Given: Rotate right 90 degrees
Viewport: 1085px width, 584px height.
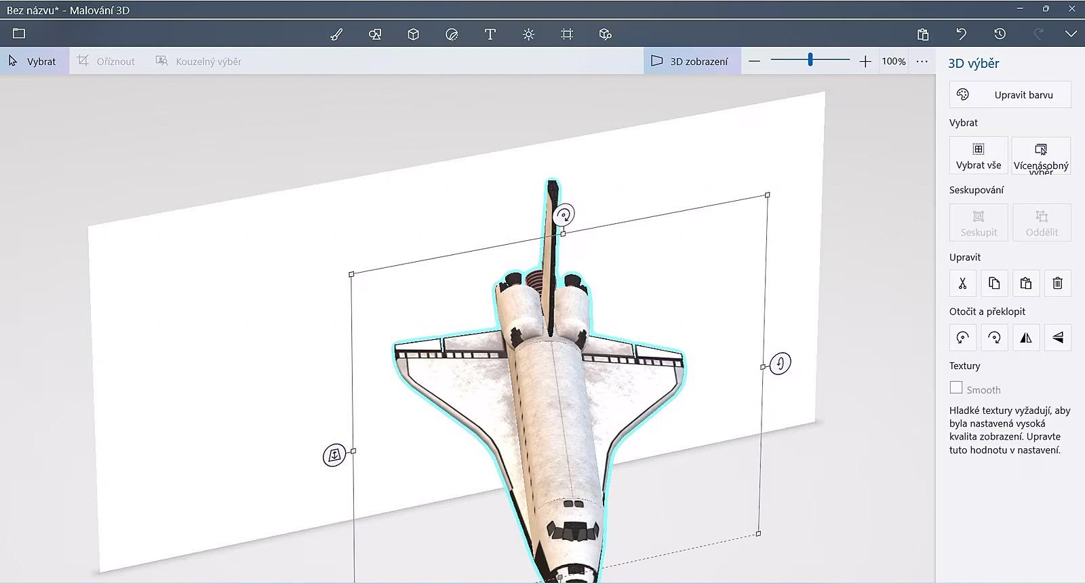Looking at the screenshot, I should [x=994, y=337].
